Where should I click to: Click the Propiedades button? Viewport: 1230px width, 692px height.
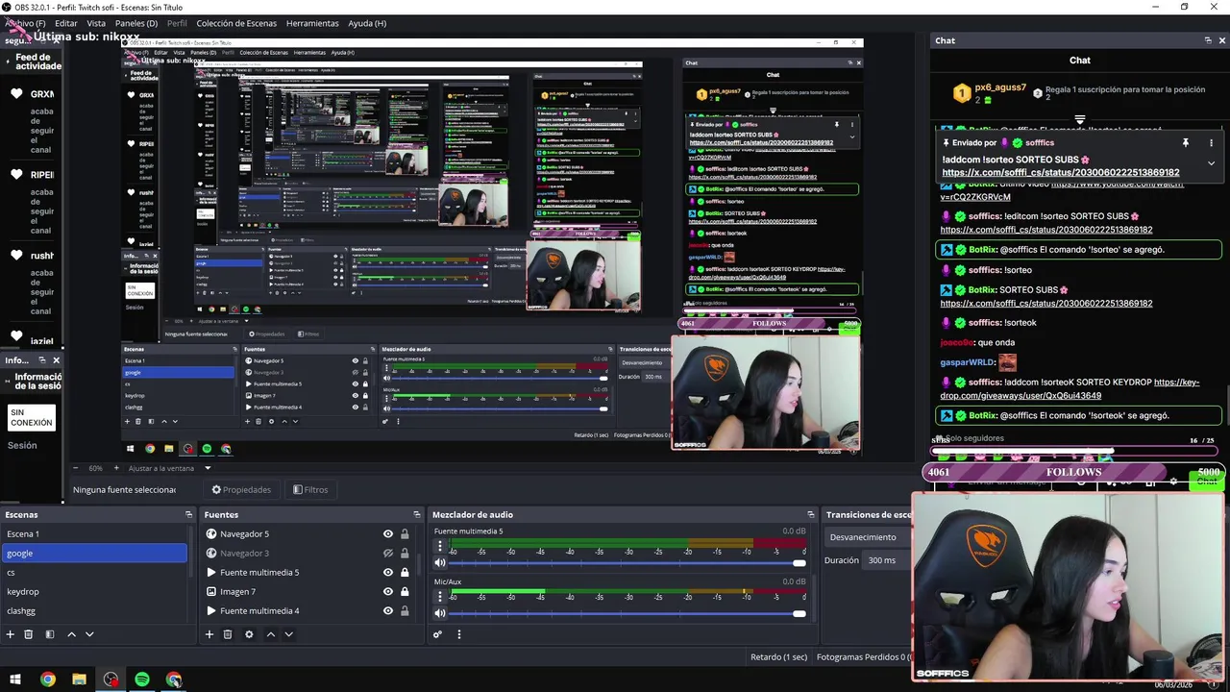click(x=242, y=489)
